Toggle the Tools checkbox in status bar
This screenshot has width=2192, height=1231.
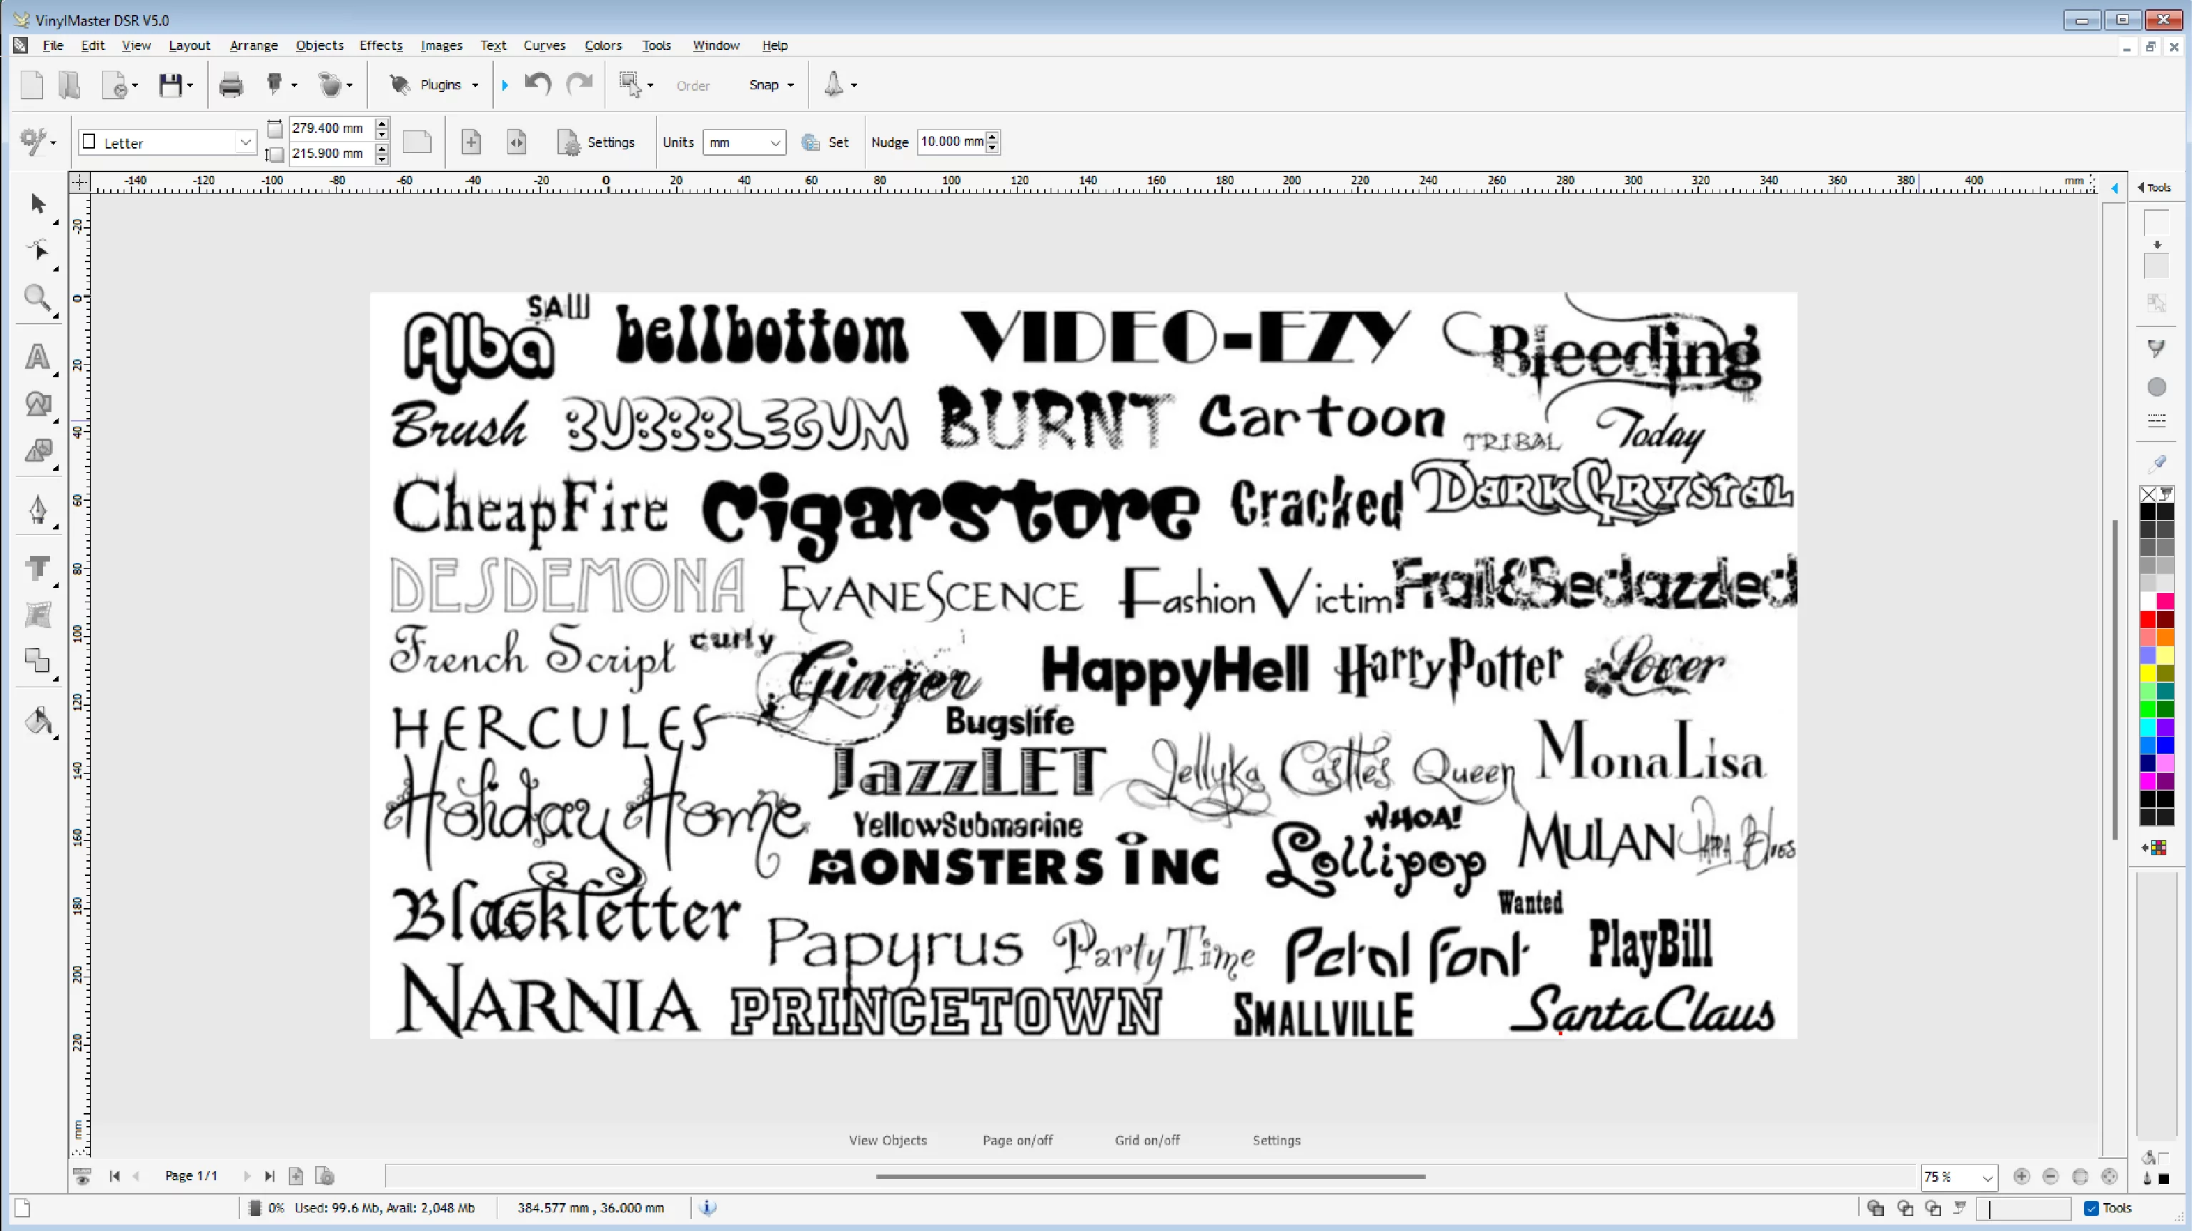coord(2092,1207)
